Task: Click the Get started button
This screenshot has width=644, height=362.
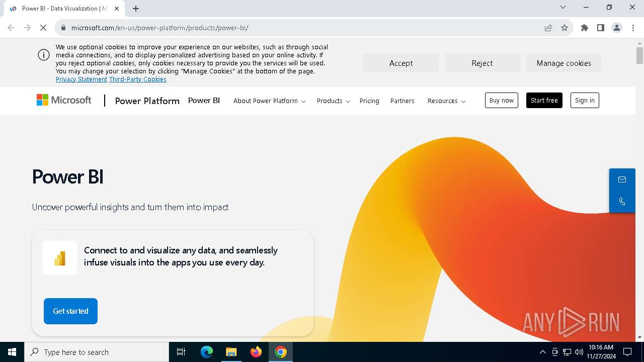Action: (70, 311)
